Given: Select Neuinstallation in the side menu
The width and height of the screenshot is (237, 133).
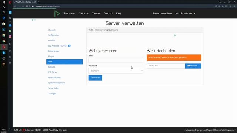Looking at the screenshot, I should point(54,78).
